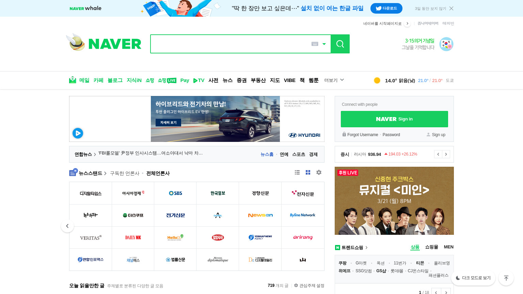523x294 pixels.
Task: Open the 디지털타임스 publisher tile
Action: pos(91,193)
